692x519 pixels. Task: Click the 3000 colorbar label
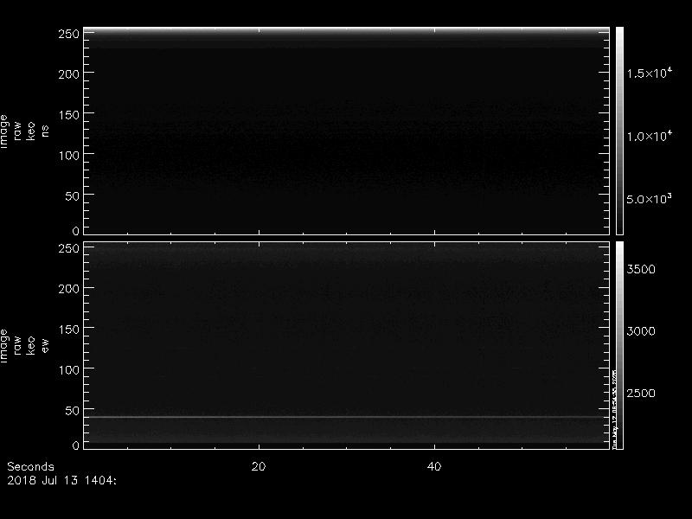(x=641, y=331)
